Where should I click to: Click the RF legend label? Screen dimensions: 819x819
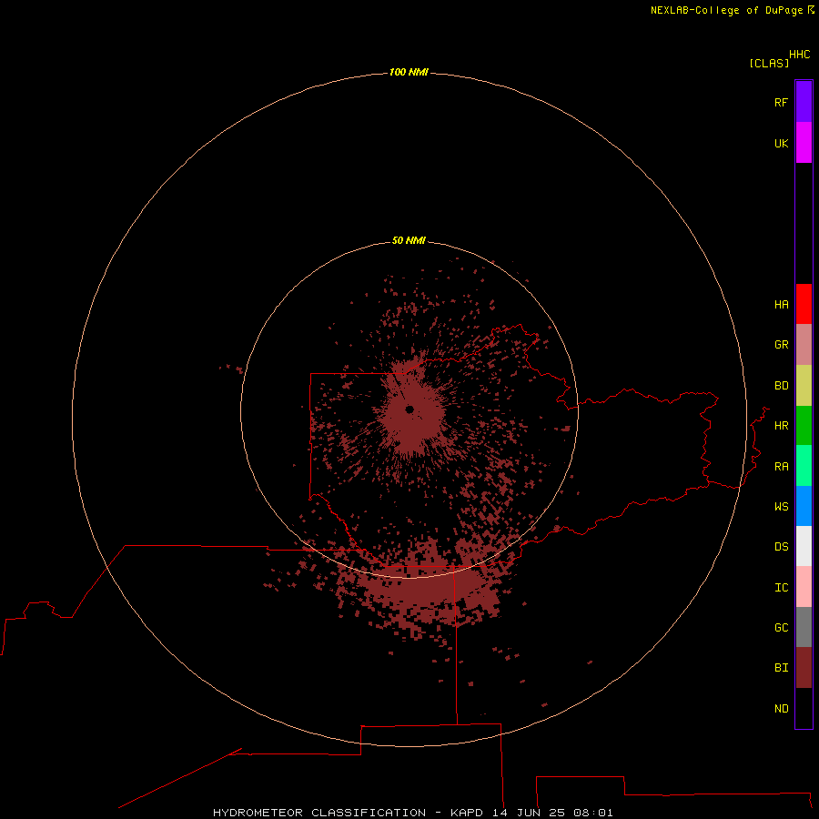tap(782, 102)
